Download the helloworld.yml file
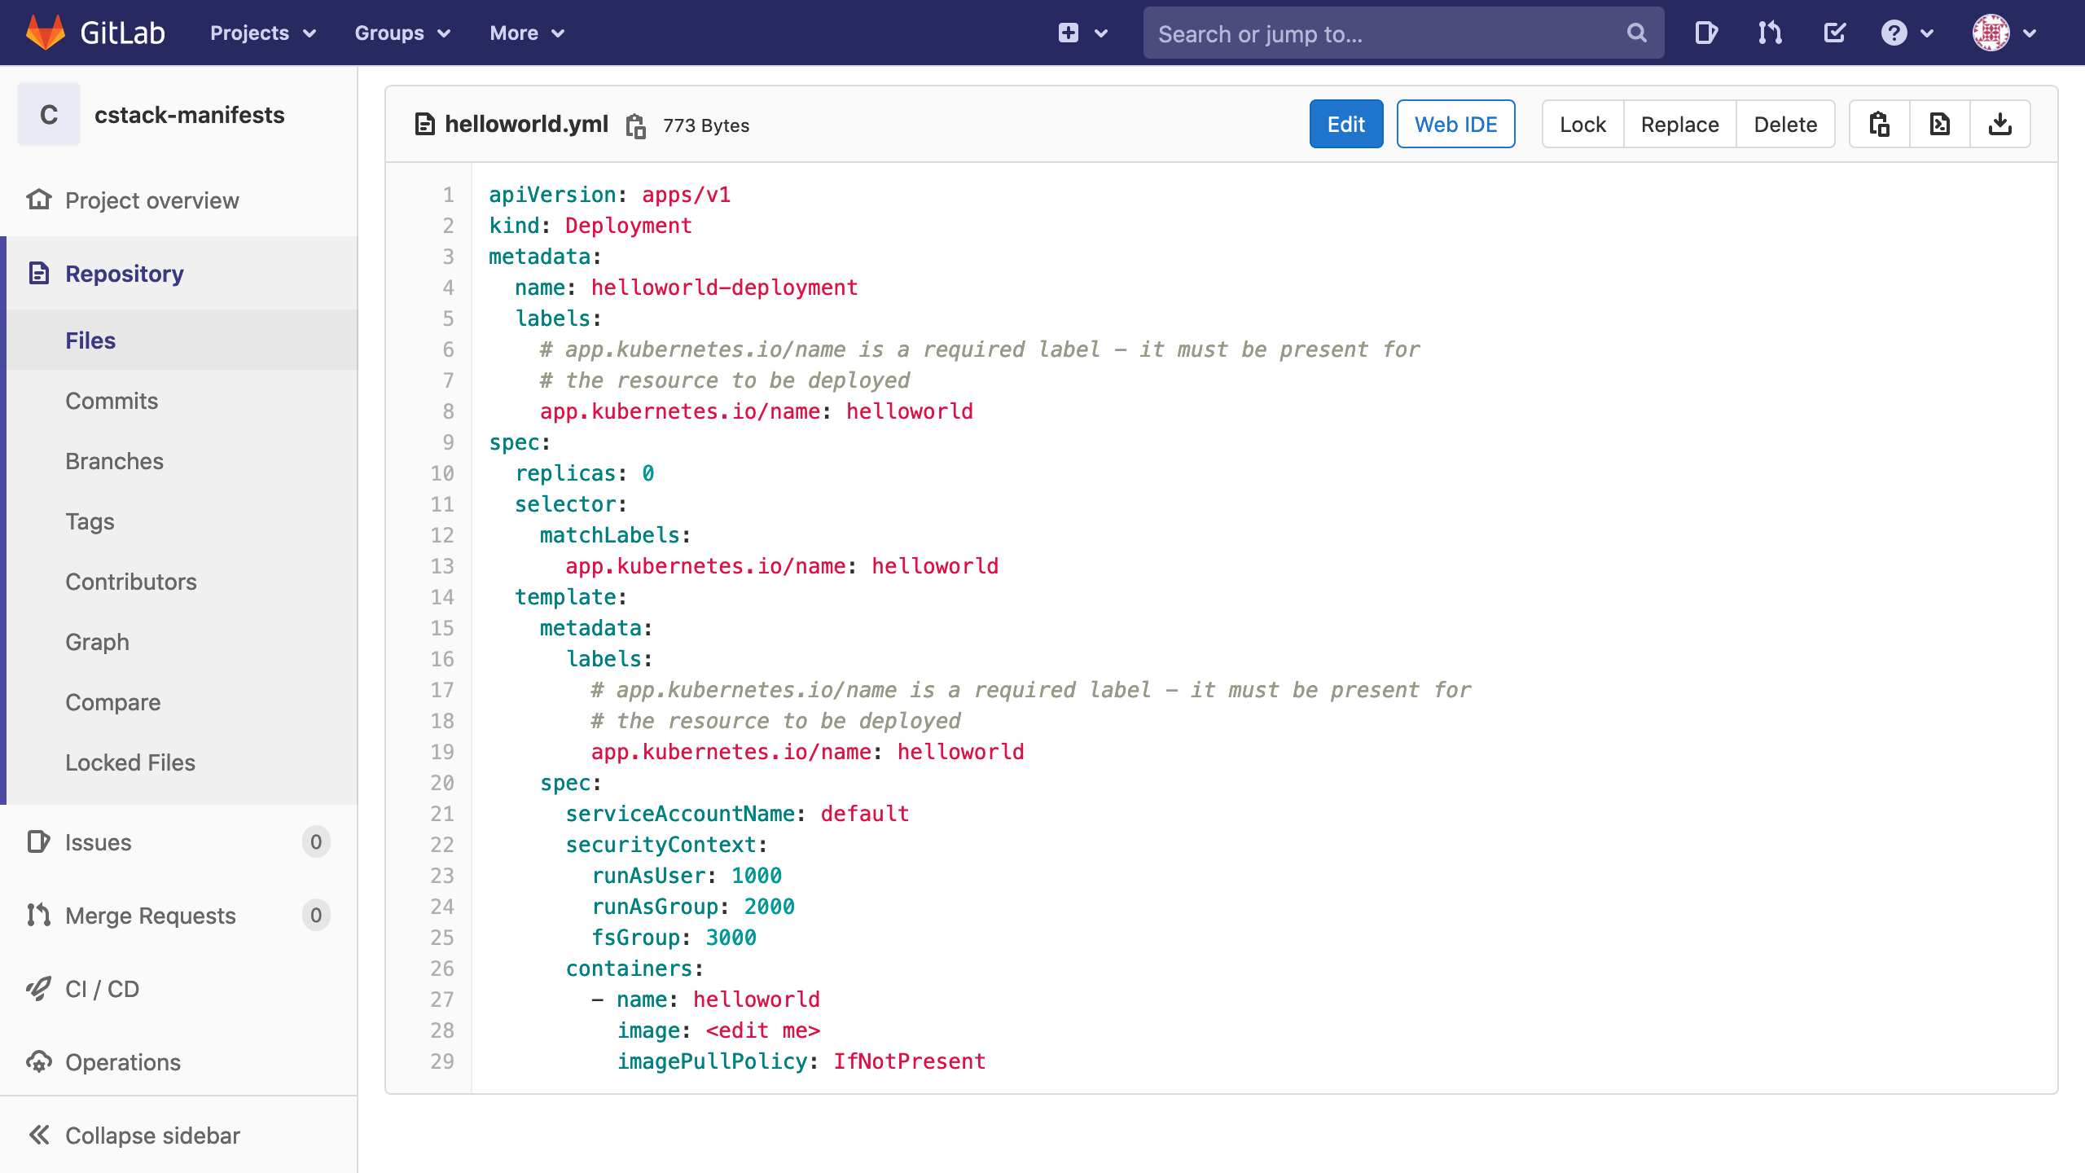Screen dimensions: 2085x1173 pyautogui.click(x=2000, y=124)
